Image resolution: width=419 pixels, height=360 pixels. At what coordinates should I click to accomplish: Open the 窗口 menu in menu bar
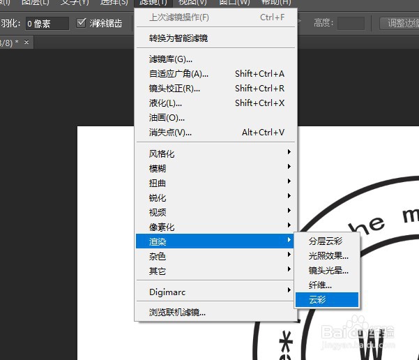coord(234,3)
